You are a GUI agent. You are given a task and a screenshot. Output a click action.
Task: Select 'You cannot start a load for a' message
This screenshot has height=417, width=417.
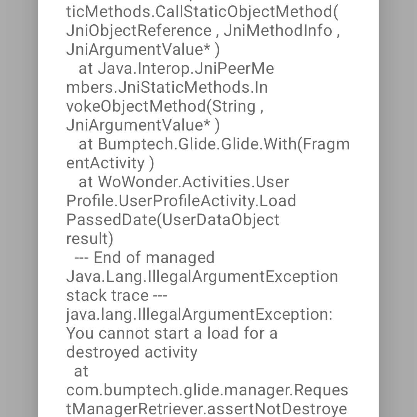point(172,333)
